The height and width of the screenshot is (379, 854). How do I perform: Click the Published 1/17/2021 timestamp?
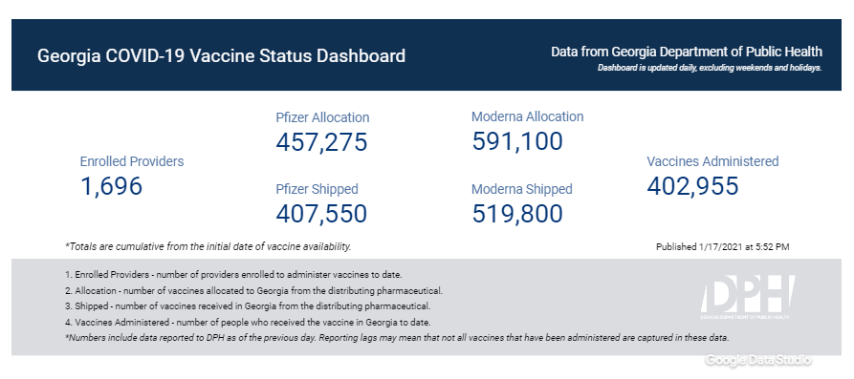click(x=722, y=247)
